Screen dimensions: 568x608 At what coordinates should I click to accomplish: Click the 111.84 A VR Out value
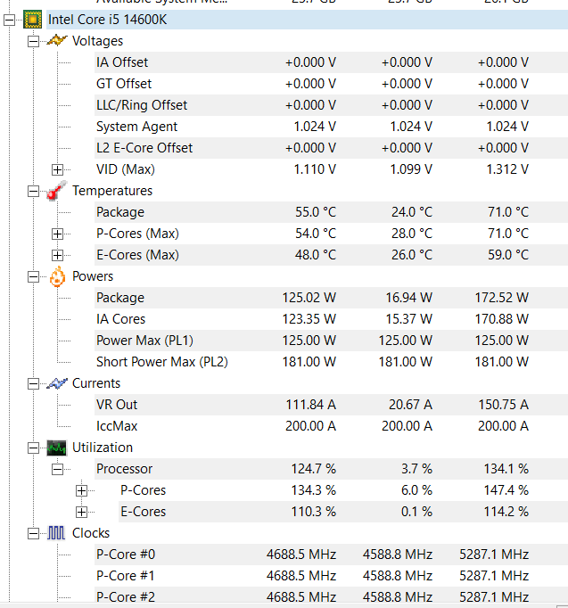311,405
